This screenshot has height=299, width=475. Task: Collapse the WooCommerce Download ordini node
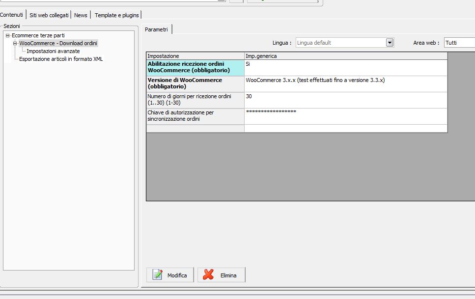(15, 43)
